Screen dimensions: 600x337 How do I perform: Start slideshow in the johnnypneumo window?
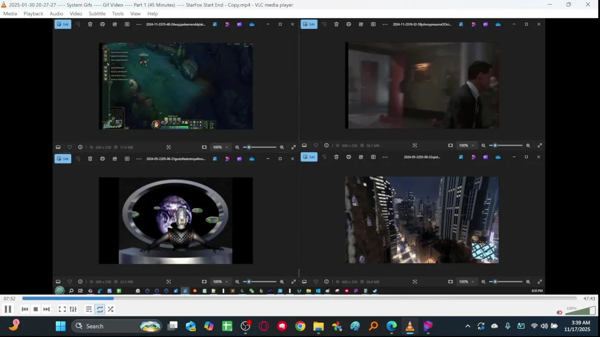tap(373, 24)
